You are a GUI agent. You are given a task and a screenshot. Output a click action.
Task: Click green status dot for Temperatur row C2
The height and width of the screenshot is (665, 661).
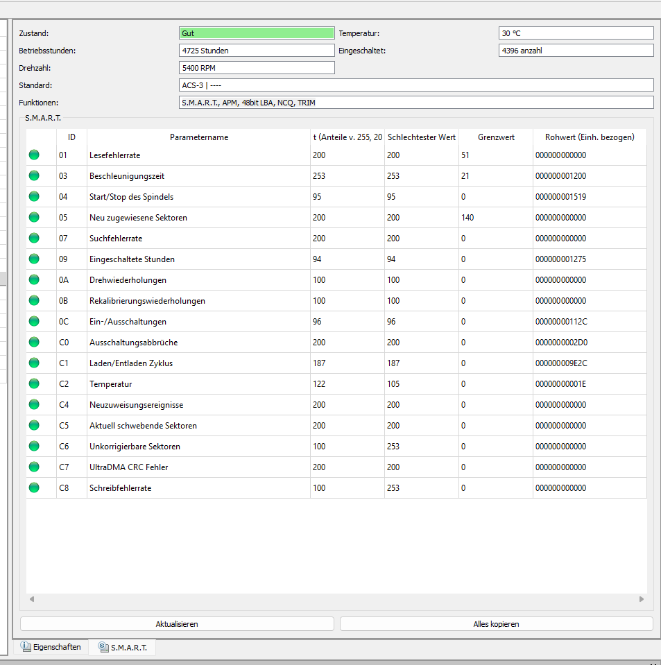pos(34,383)
